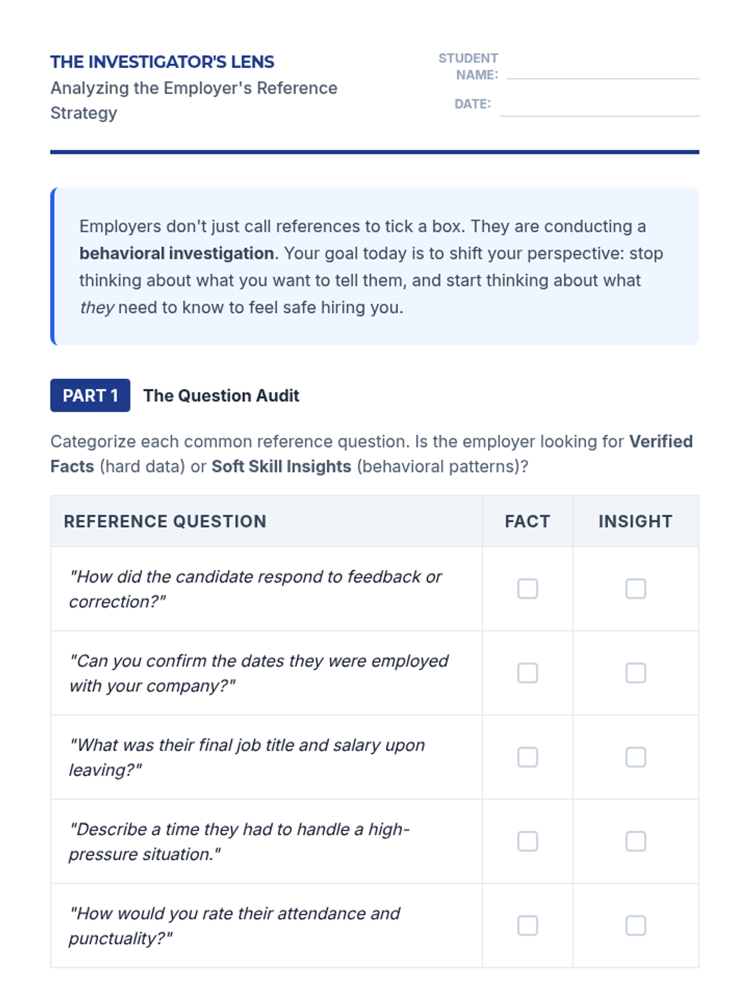Mark Insight for the employment dates question

coord(635,673)
